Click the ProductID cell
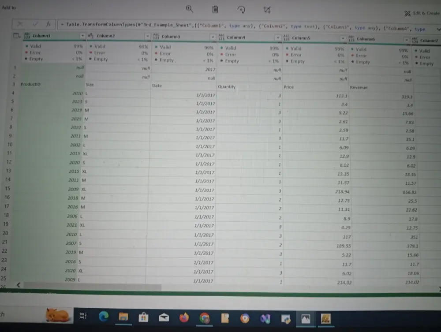Image resolution: width=441 pixels, height=332 pixels. pyautogui.click(x=30, y=84)
